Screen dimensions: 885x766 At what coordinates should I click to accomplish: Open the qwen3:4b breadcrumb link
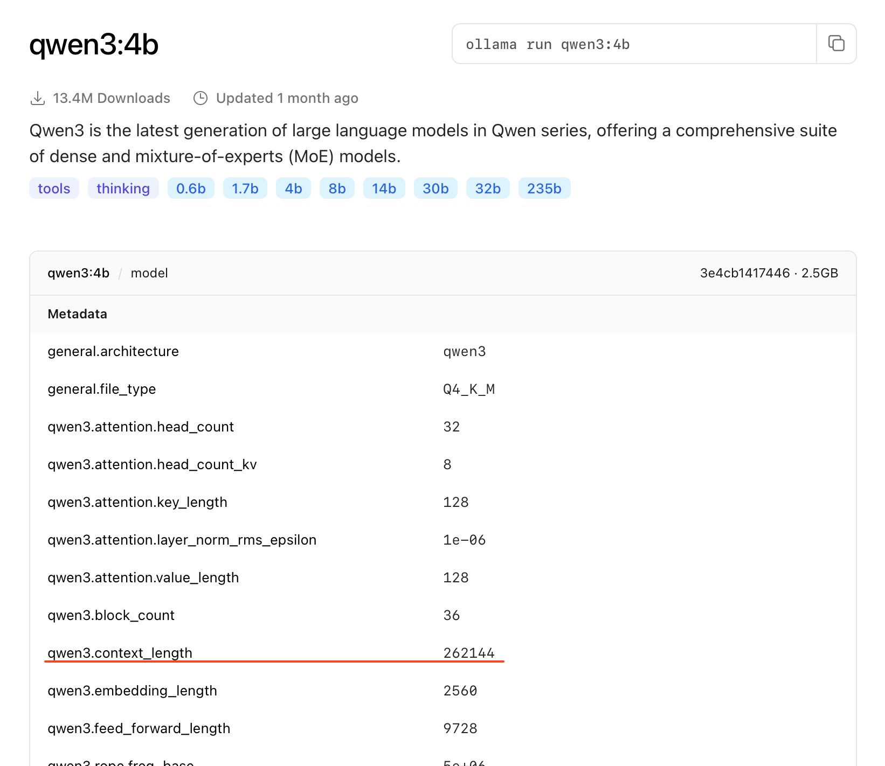(78, 273)
